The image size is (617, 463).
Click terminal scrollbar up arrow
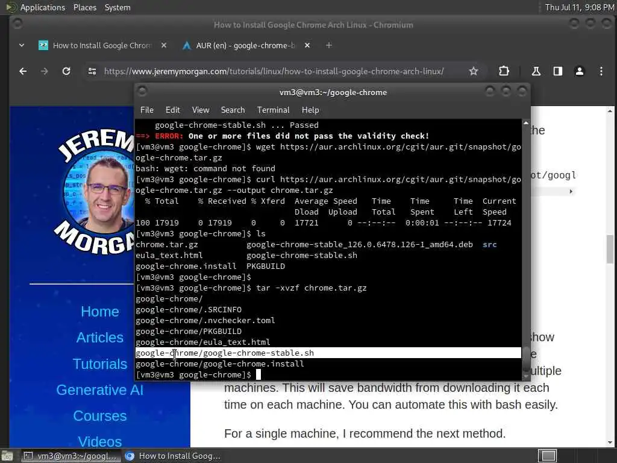click(x=526, y=123)
